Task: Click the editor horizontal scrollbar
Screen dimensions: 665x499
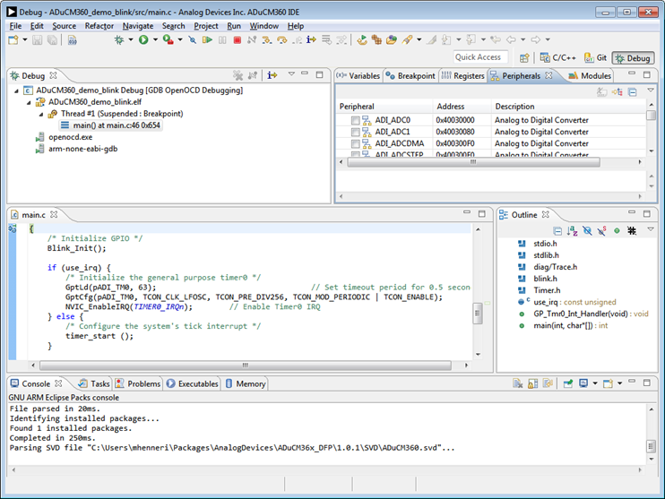Action: click(x=246, y=365)
